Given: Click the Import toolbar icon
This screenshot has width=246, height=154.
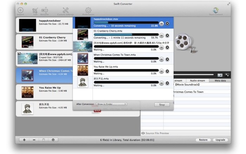Looking at the screenshot, I should coord(20,11).
